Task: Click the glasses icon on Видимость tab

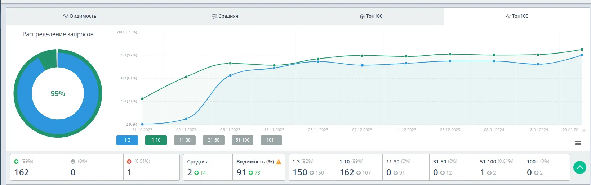Action: 66,16
